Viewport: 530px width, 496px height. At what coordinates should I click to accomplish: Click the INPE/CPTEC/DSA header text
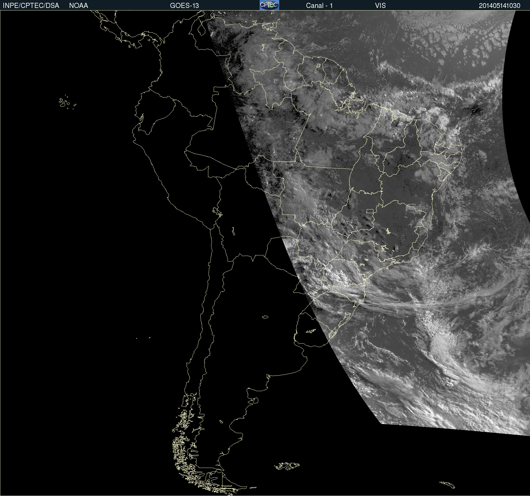point(31,6)
